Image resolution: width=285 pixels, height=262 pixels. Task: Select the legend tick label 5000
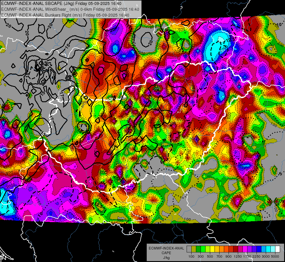pos(275,256)
